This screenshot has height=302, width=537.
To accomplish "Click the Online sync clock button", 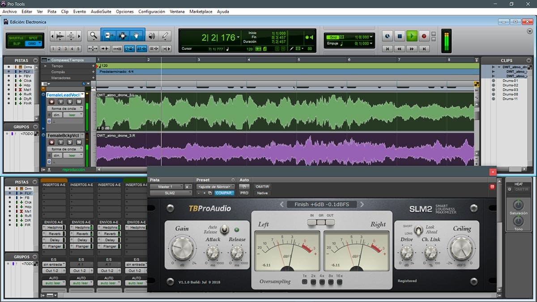I will (x=388, y=36).
